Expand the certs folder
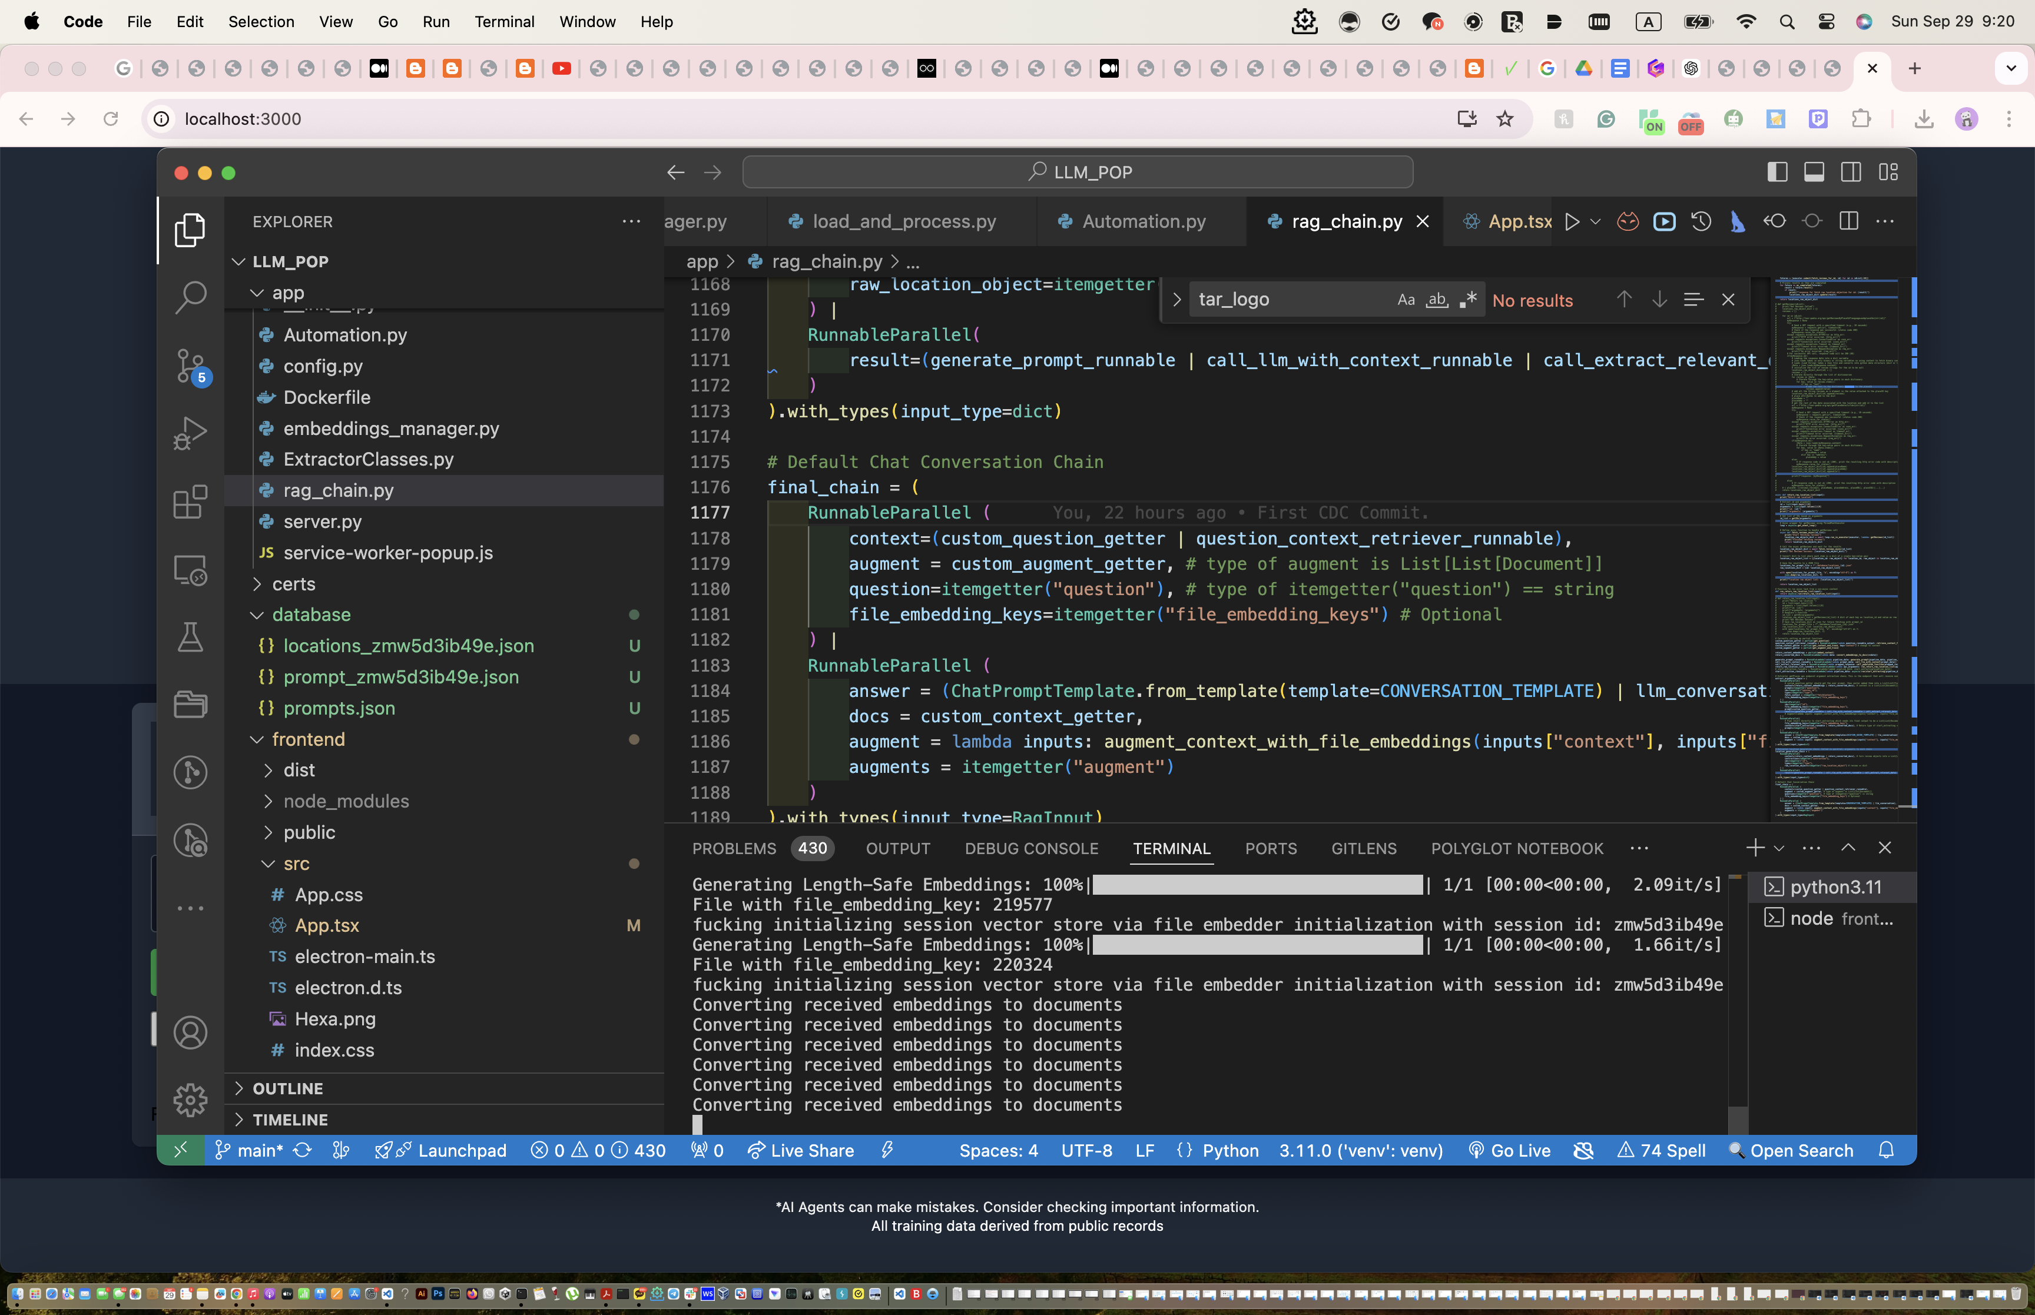 coord(294,584)
